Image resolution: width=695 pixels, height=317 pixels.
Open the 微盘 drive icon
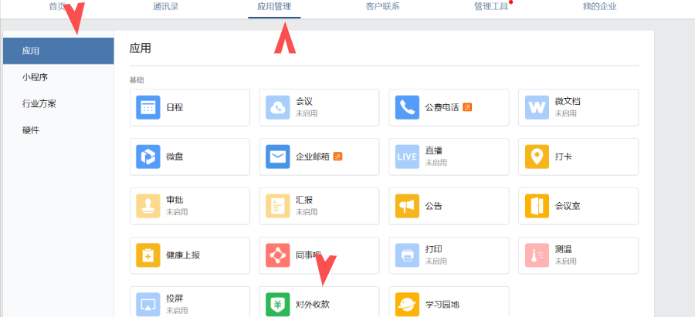[x=148, y=157]
